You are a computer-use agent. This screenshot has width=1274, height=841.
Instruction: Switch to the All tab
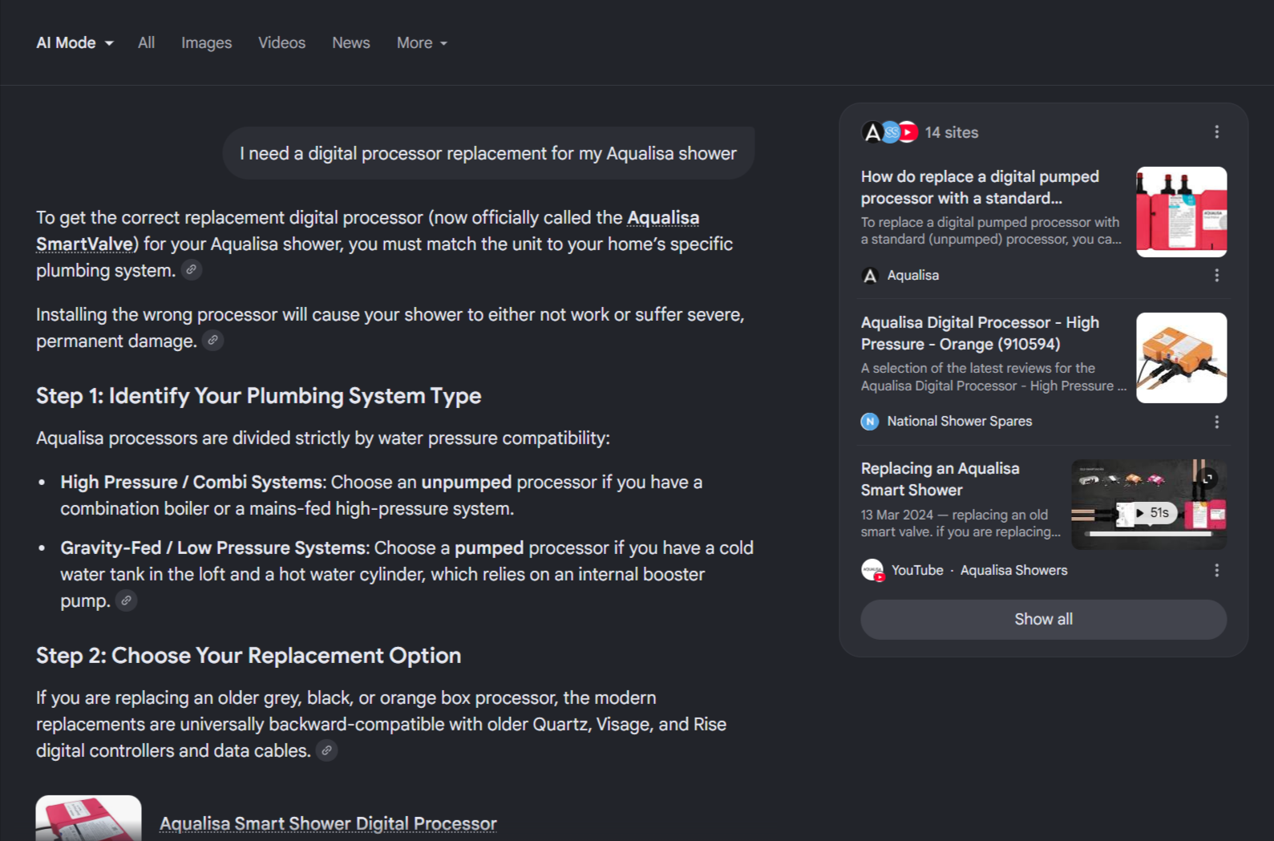(146, 43)
